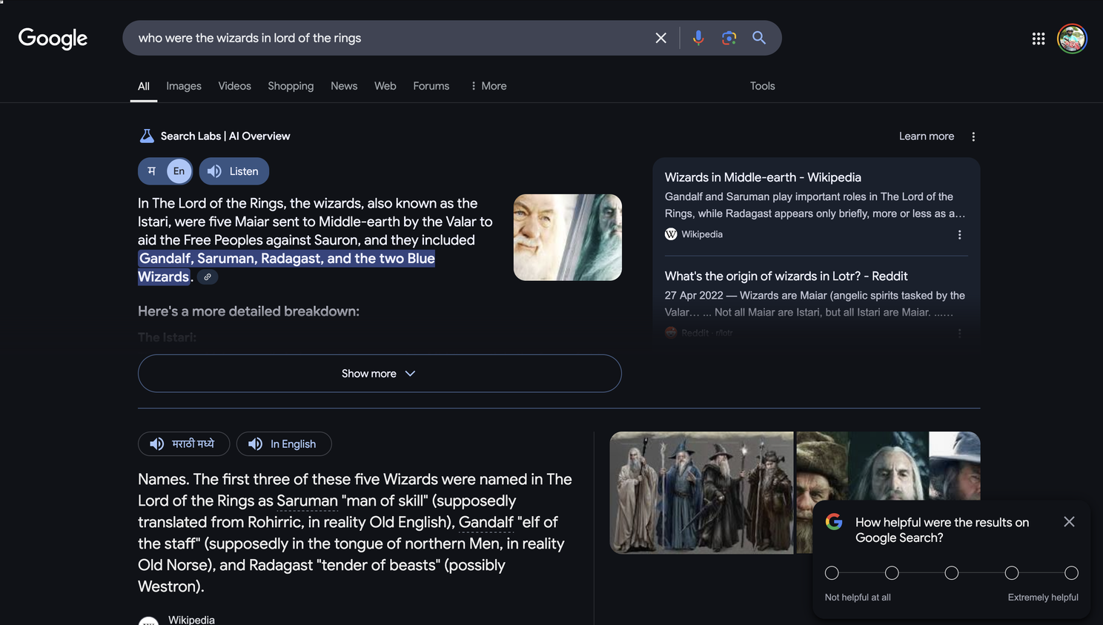Expand AI Overview with Show more
The image size is (1103, 625).
click(x=380, y=374)
